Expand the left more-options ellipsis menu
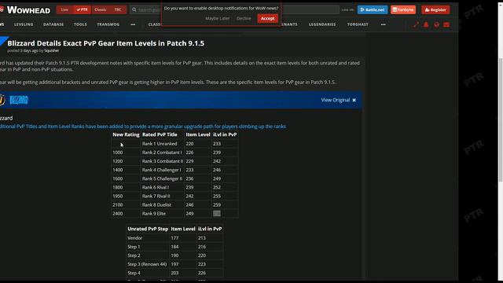The height and width of the screenshot is (283, 503). pyautogui.click(x=133, y=24)
